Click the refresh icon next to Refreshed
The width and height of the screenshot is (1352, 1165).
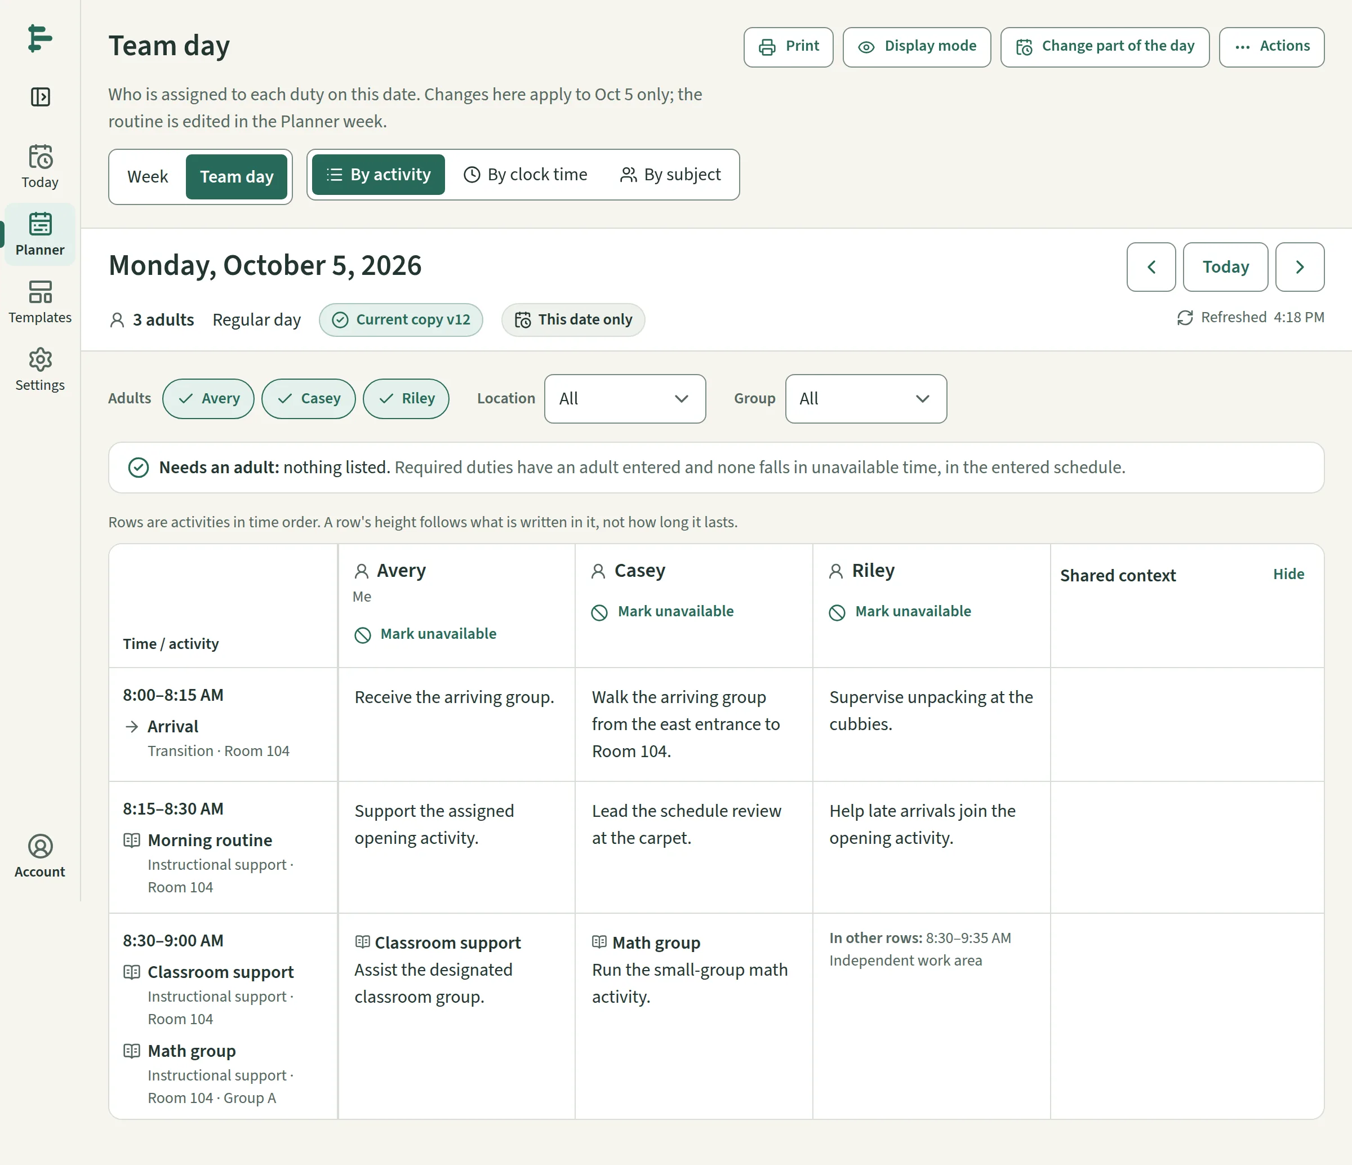tap(1185, 317)
